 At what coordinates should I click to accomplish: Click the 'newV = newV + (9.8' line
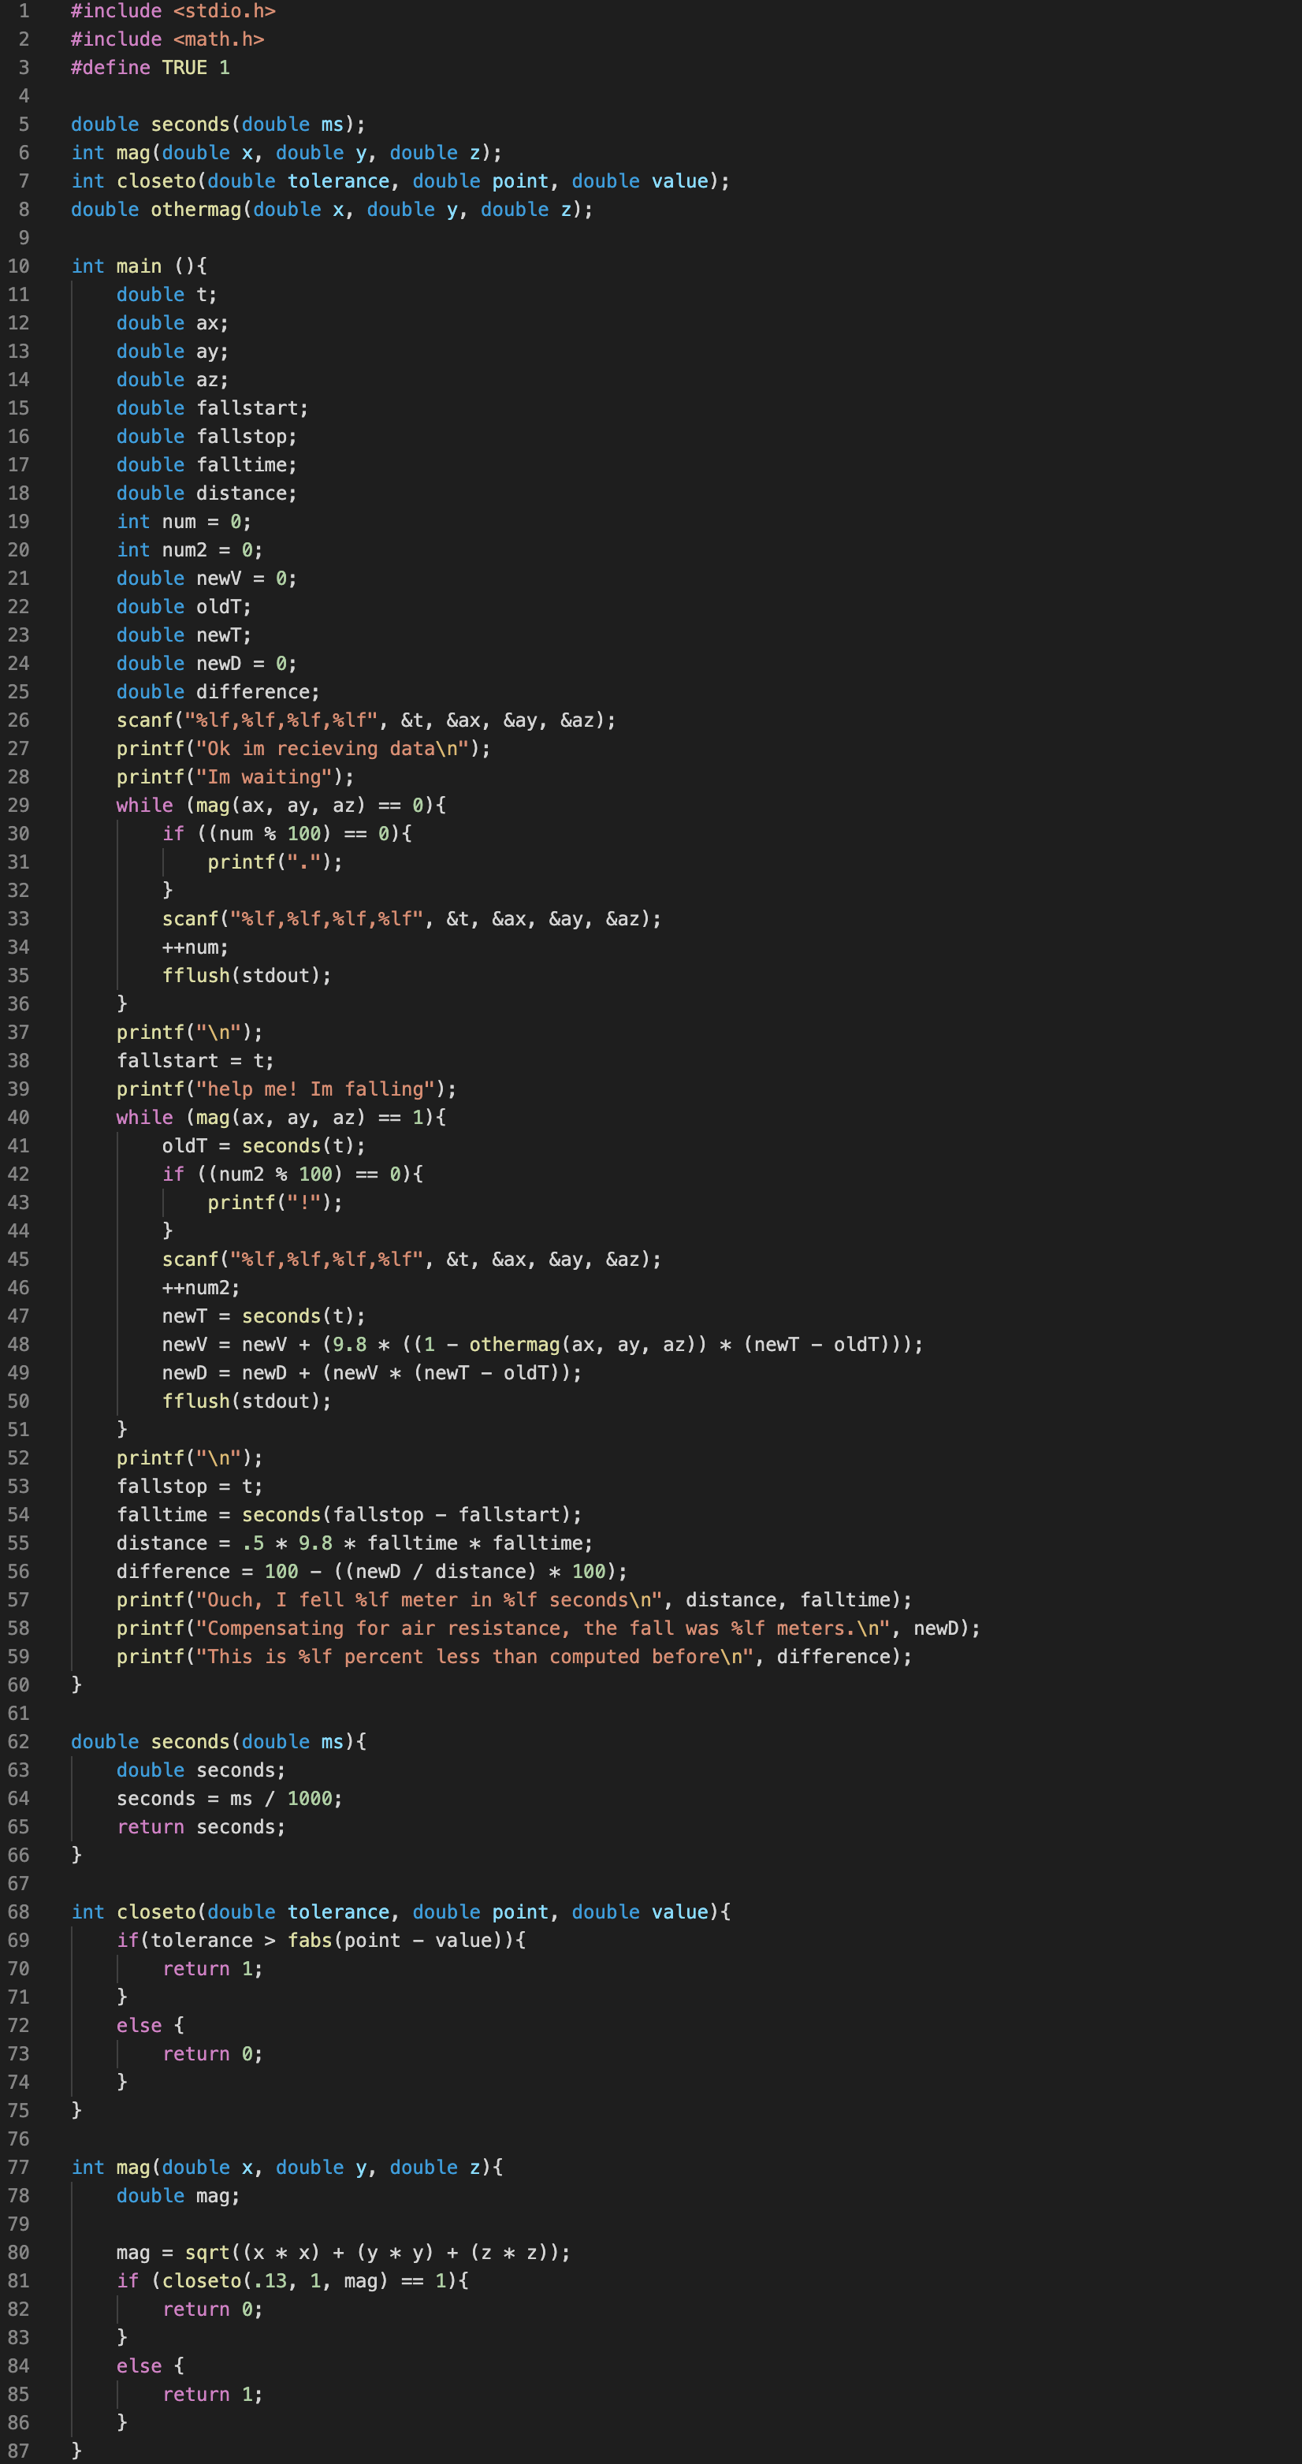click(542, 1344)
